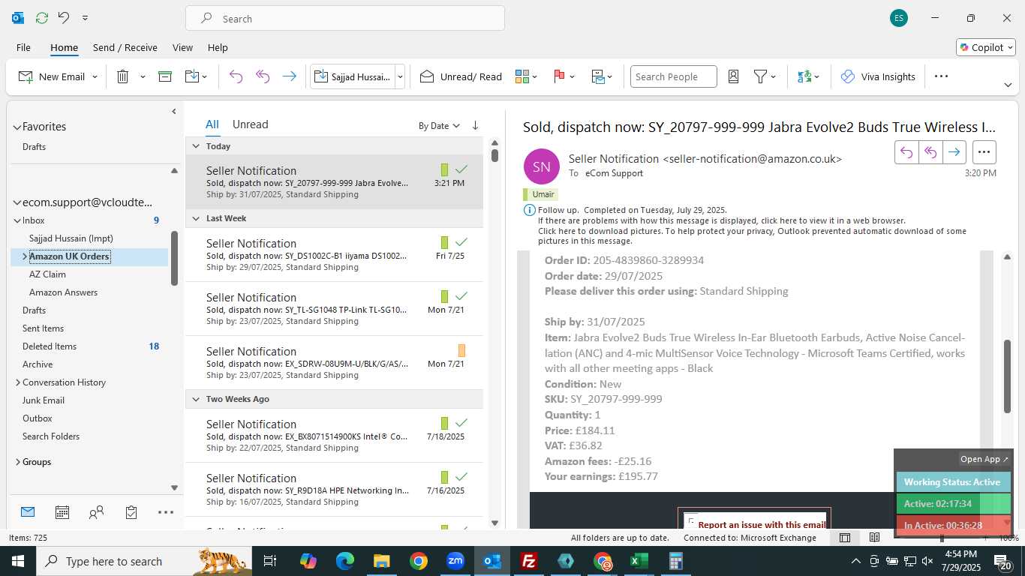Open more actions ellipsis in reading pane
The image size is (1025, 576).
pyautogui.click(x=984, y=152)
